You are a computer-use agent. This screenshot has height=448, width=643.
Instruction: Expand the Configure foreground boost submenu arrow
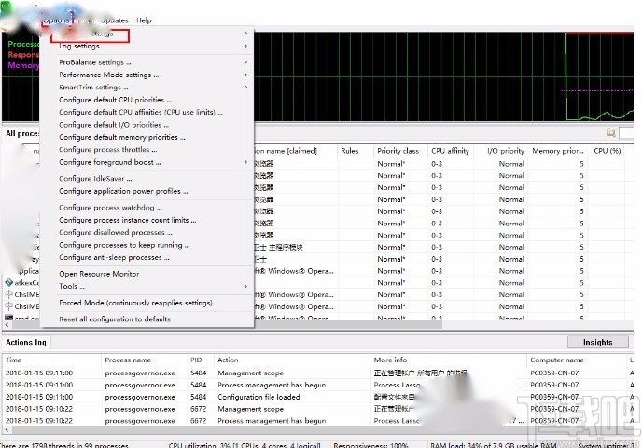click(x=245, y=162)
